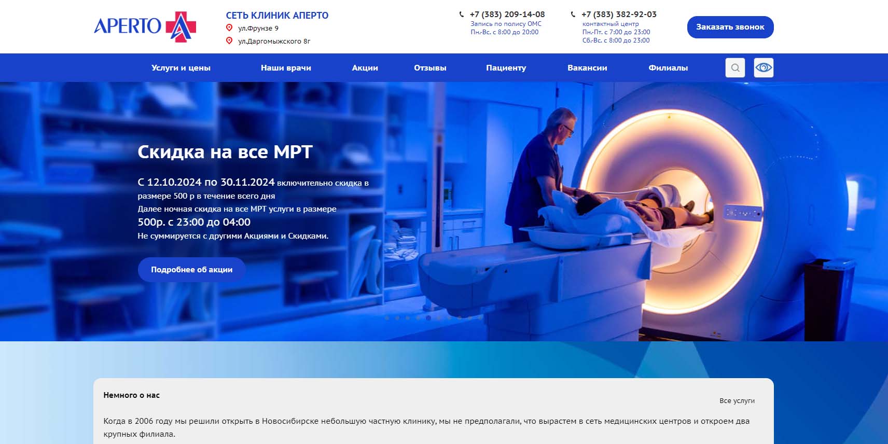Navigate to Вакансии page
The image size is (888, 444).
pyautogui.click(x=587, y=68)
